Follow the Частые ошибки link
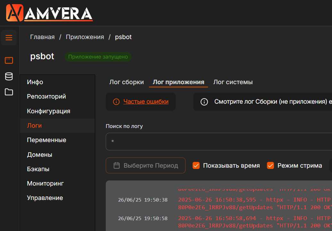Viewport: 332px width, 231px height. pyautogui.click(x=146, y=102)
